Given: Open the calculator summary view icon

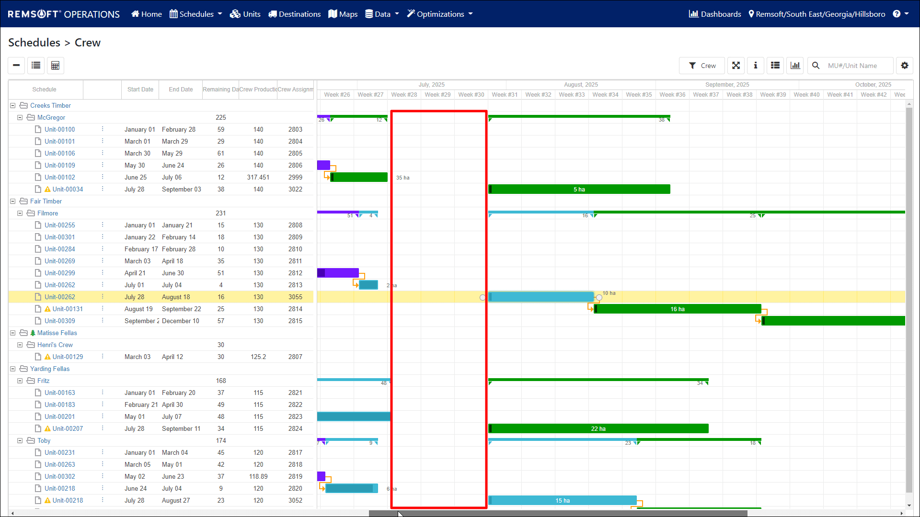Looking at the screenshot, I should click(55, 66).
